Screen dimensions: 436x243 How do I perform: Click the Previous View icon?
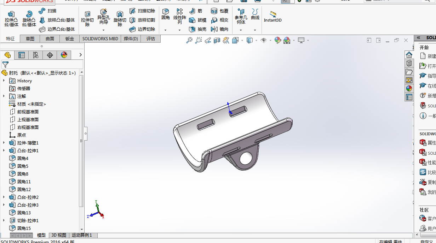(x=208, y=40)
